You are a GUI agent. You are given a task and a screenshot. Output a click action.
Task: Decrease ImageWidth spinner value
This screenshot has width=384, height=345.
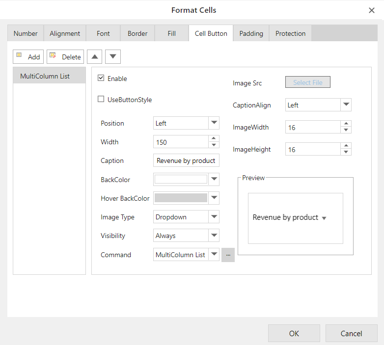pyautogui.click(x=346, y=130)
